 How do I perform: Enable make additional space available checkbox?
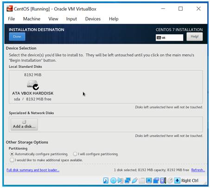12,160
